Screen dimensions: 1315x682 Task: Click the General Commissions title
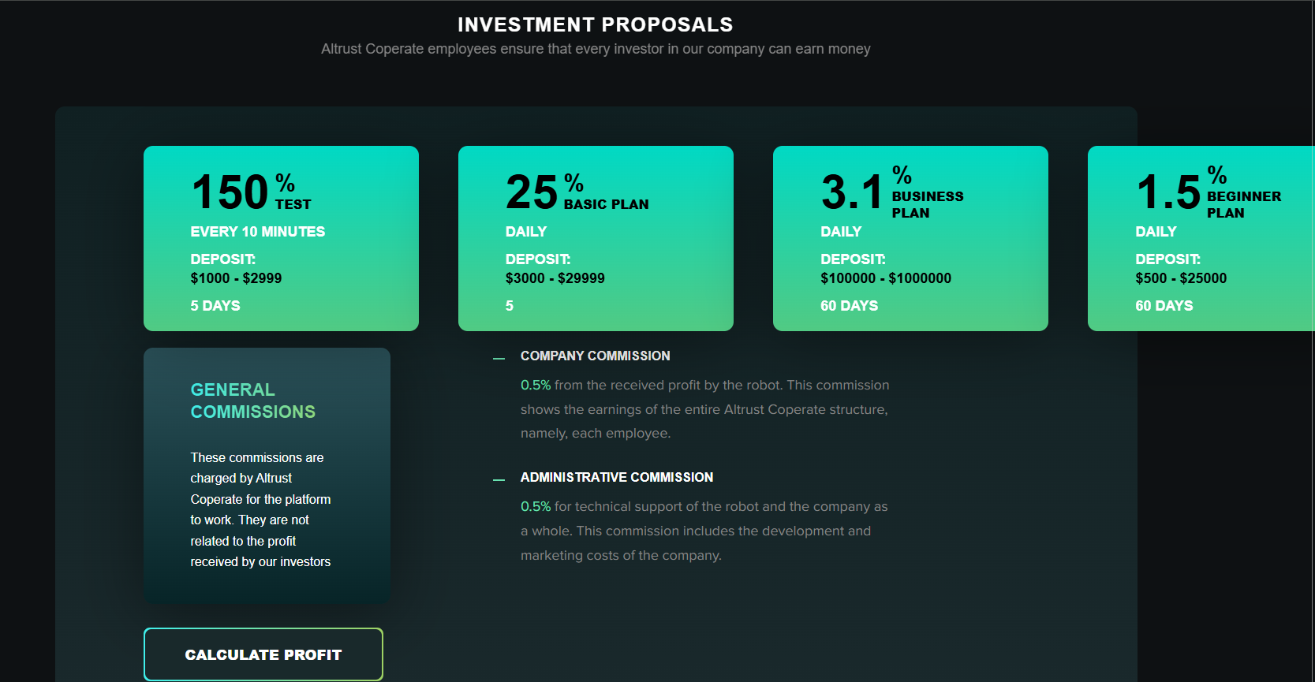click(x=252, y=401)
